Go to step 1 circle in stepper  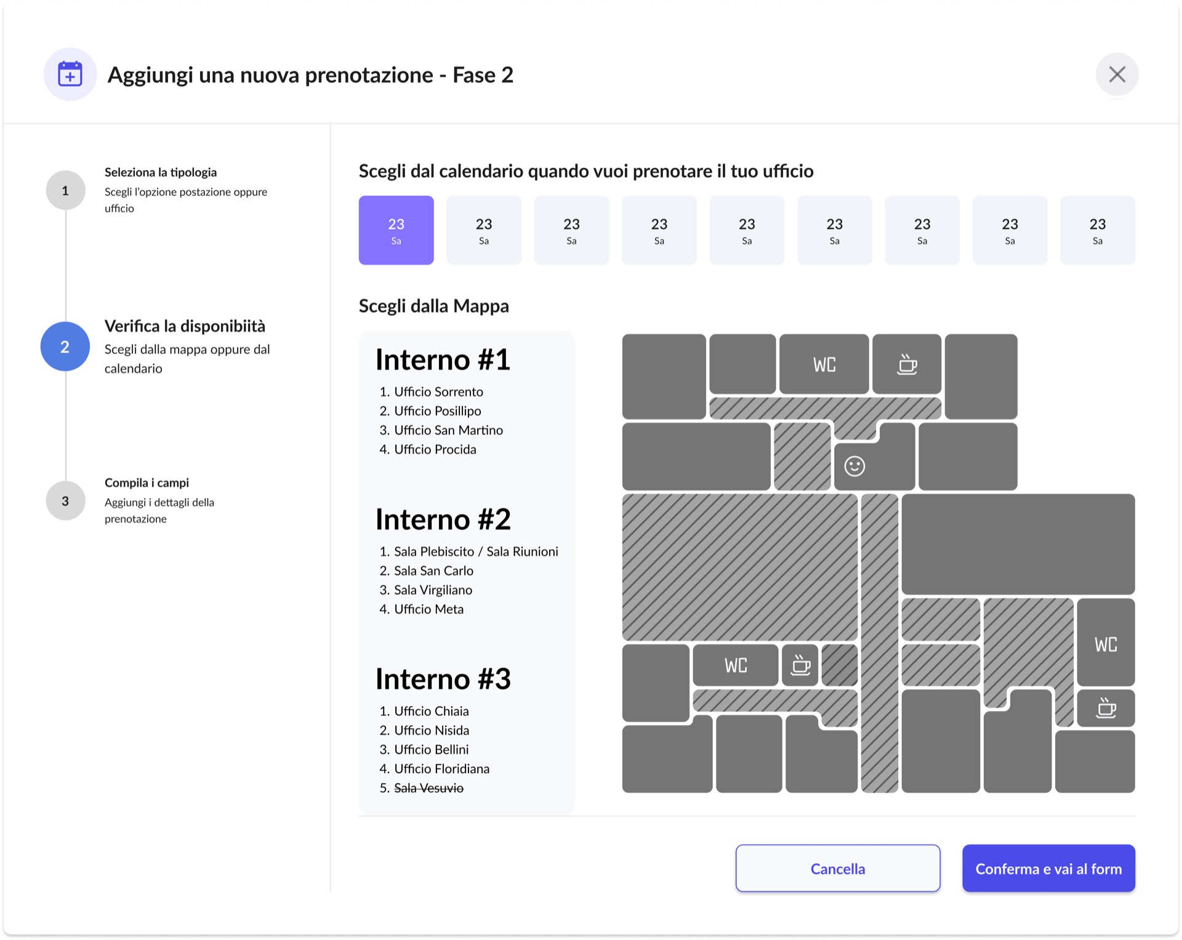tap(65, 190)
